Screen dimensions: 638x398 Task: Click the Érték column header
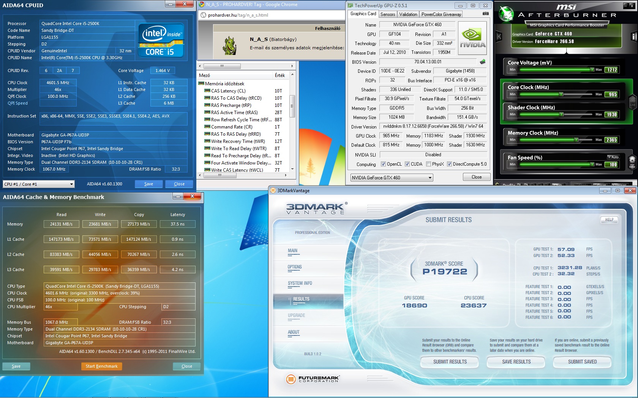281,75
